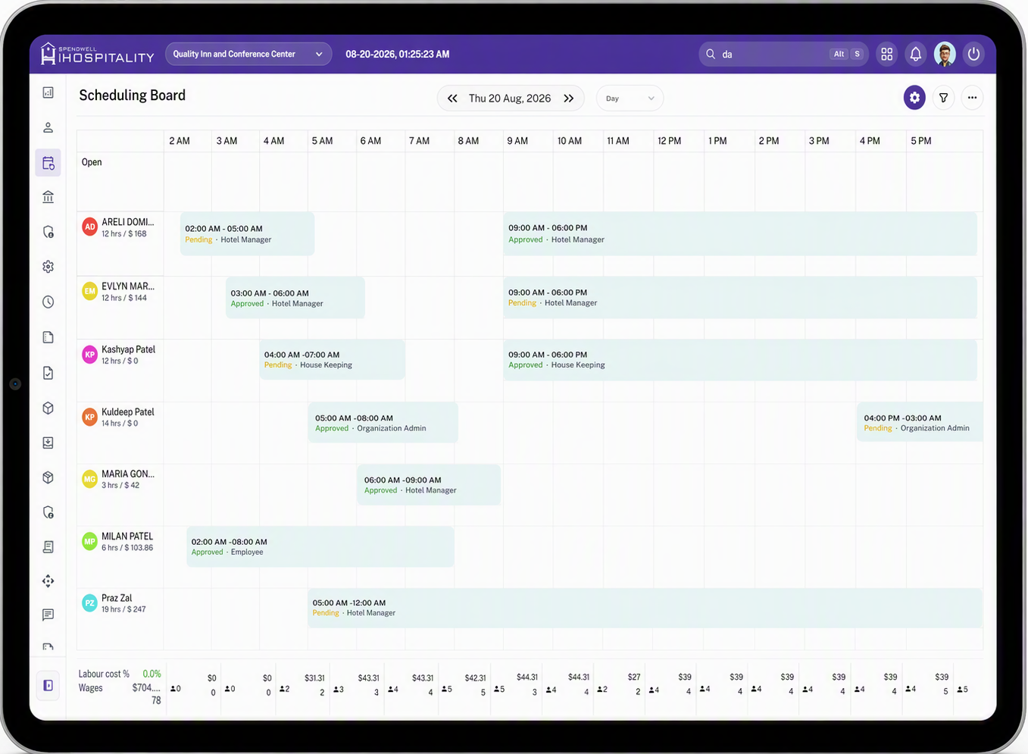Open Milan Patel's 02:00 AM - 08:00 AM Employee shift
This screenshot has width=1028, height=754.
320,546
